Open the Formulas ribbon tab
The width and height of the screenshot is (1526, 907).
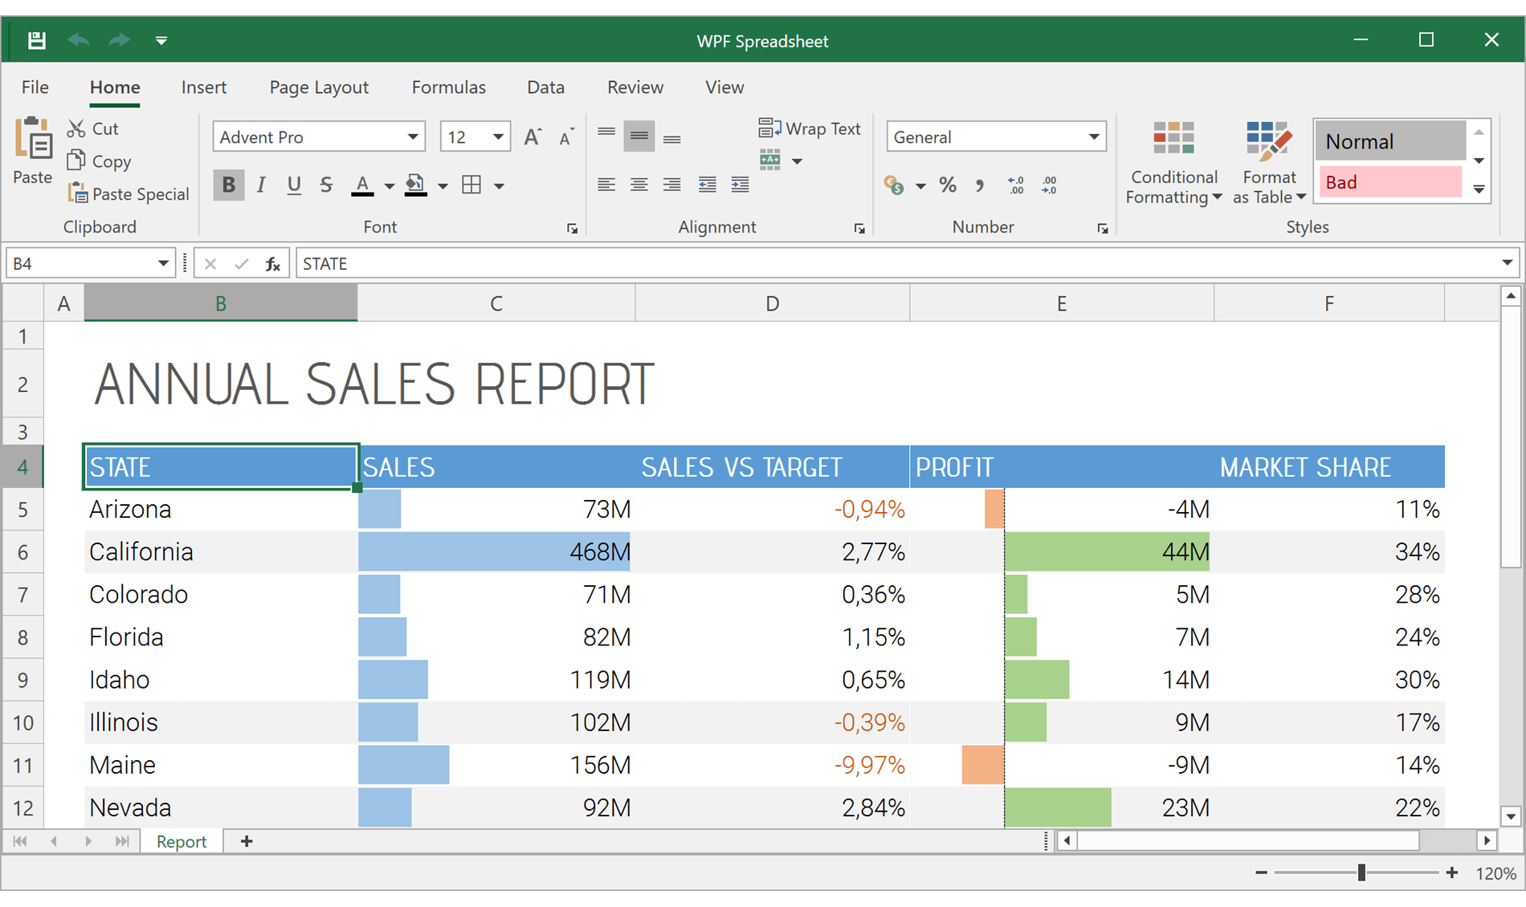pyautogui.click(x=448, y=87)
